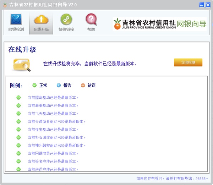Viewport: 213px width, 185px height.
Task: Click the blue 警告 legend icon
Action: [x=59, y=85]
